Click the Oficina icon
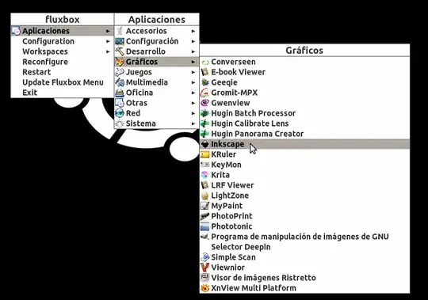 120,93
